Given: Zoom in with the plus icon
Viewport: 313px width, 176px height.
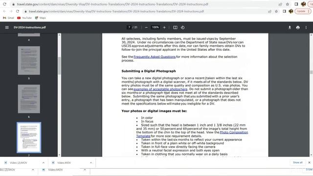Looking at the screenshot, I should pyautogui.click(x=164, y=27).
